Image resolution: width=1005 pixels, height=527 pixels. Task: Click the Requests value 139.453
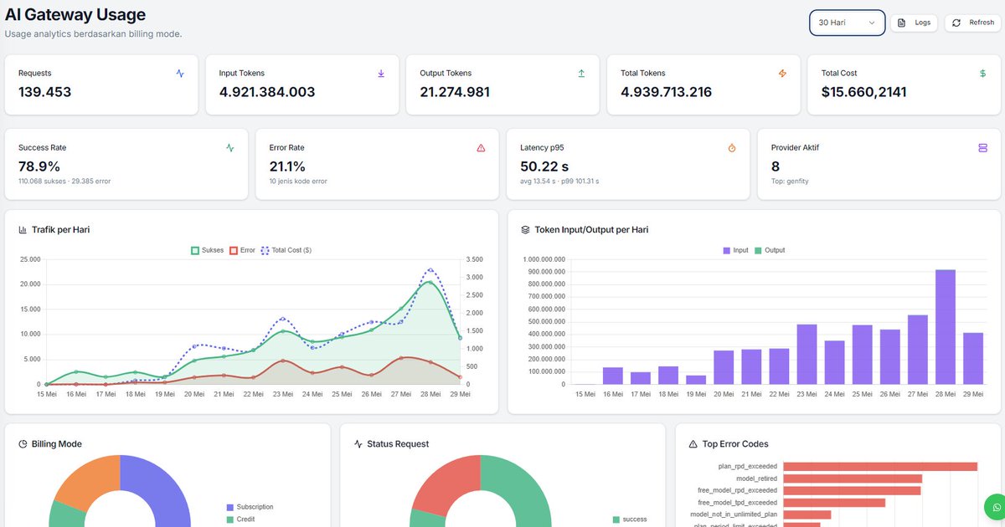point(45,92)
